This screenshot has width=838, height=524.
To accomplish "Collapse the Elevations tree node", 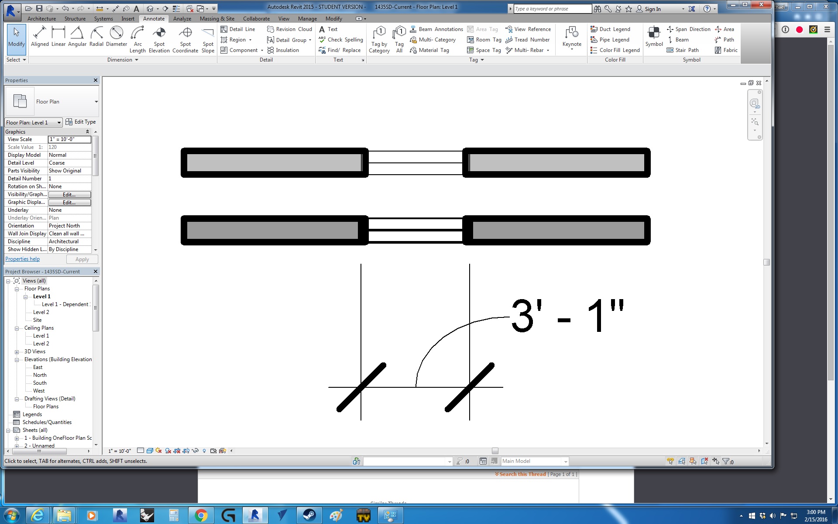I will [17, 360].
